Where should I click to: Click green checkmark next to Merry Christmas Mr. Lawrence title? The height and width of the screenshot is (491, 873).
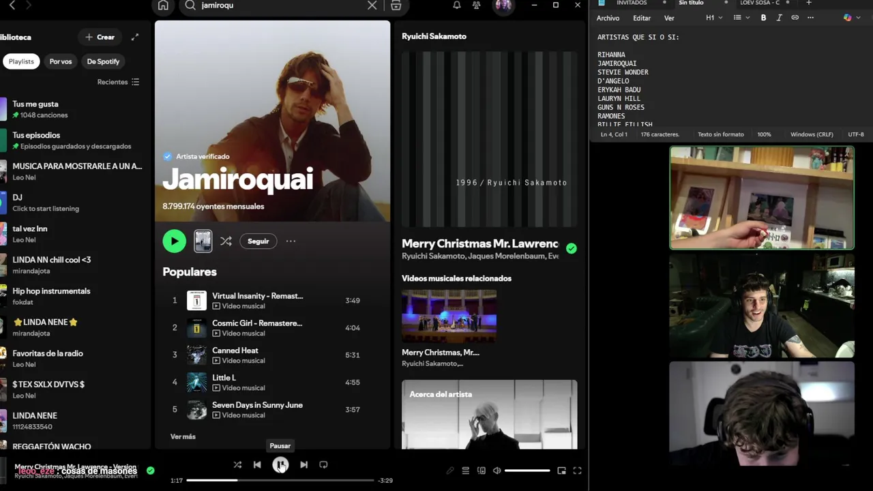point(572,249)
